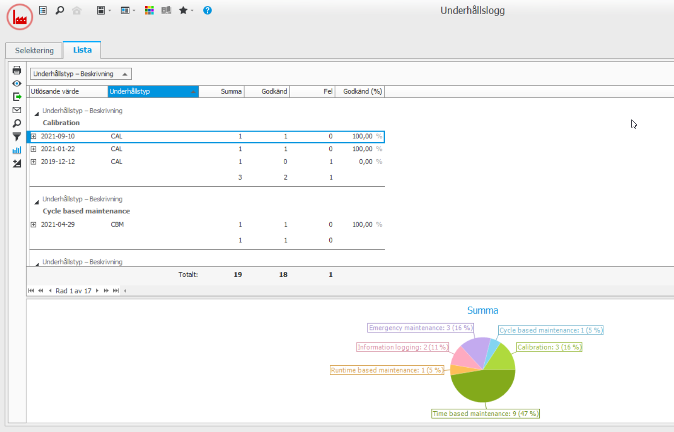The width and height of the screenshot is (674, 432).
Task: Open the Underhållstyp – Beskrivning grouping dropdown
Action: (80, 74)
